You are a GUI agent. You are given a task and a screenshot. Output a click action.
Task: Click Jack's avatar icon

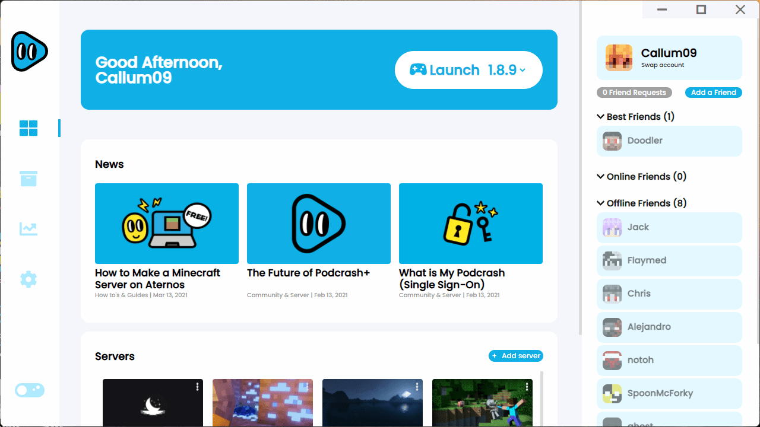612,228
